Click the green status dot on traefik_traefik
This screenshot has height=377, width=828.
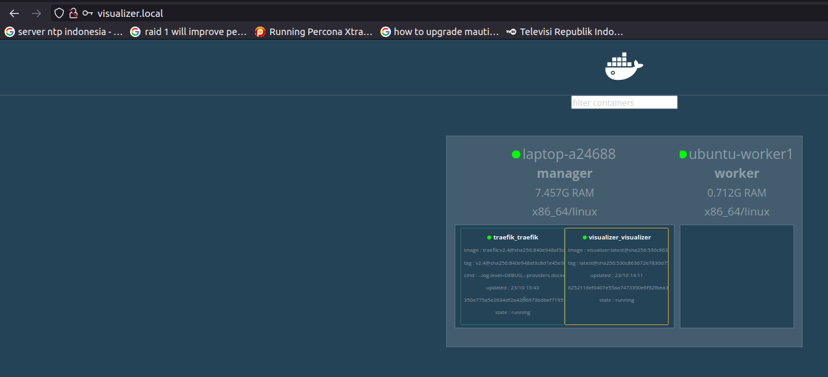(488, 237)
